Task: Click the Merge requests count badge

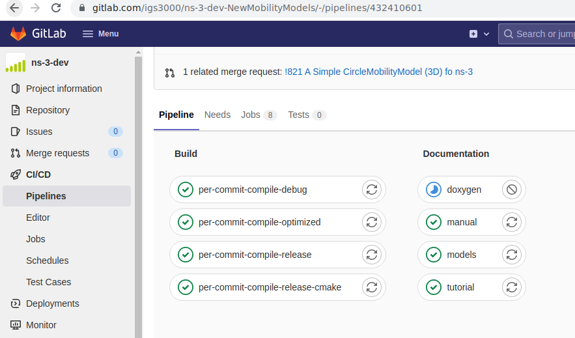Action: pyautogui.click(x=115, y=153)
